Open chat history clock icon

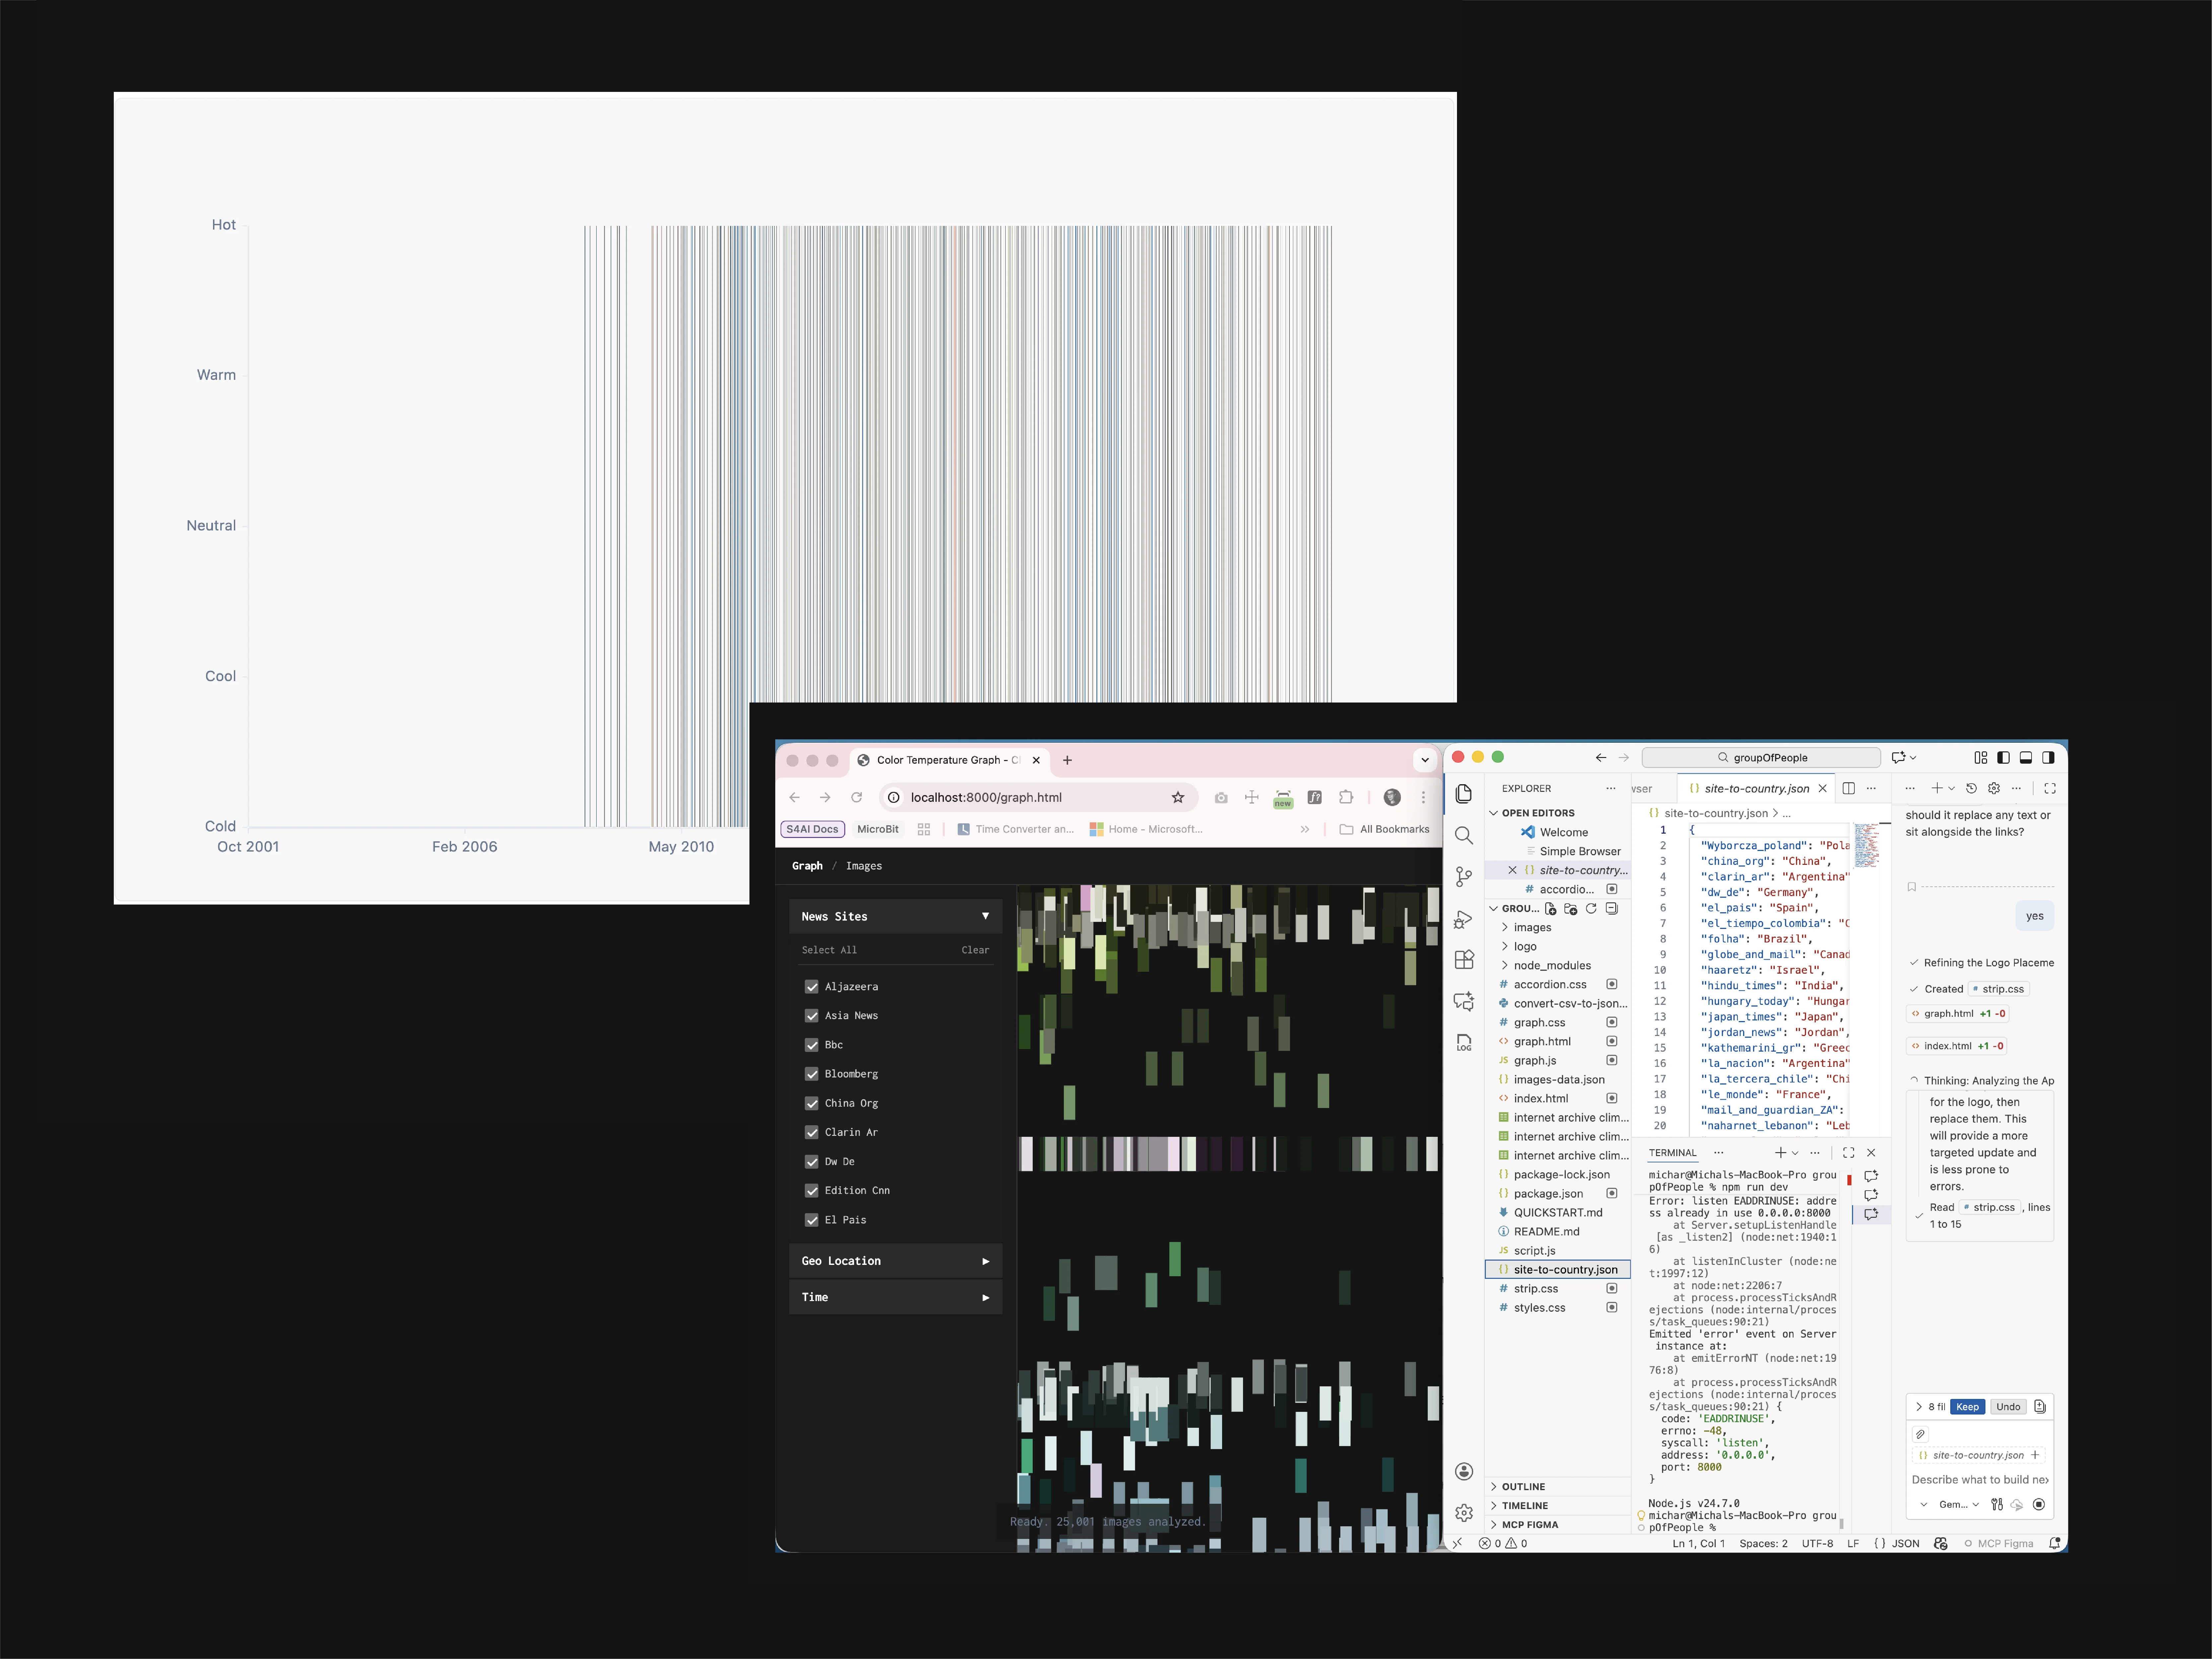click(x=1971, y=788)
